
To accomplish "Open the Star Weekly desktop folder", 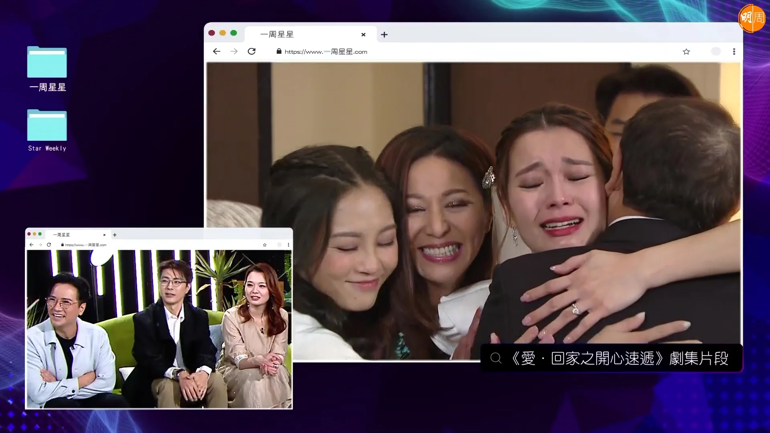I will coord(47,131).
